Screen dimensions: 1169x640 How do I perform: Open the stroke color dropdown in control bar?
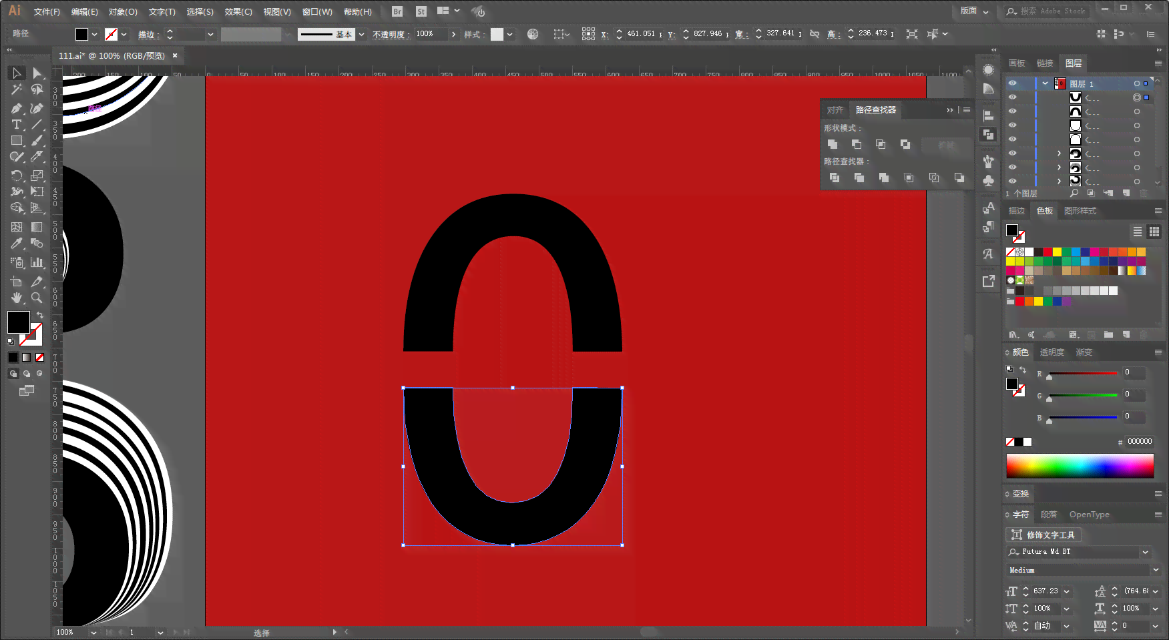tap(124, 34)
